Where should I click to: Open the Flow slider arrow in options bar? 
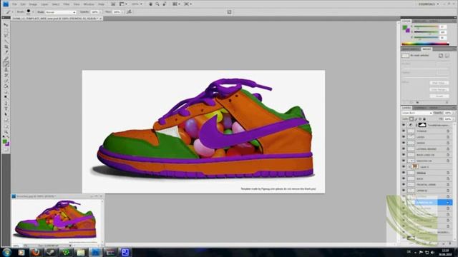(x=122, y=12)
